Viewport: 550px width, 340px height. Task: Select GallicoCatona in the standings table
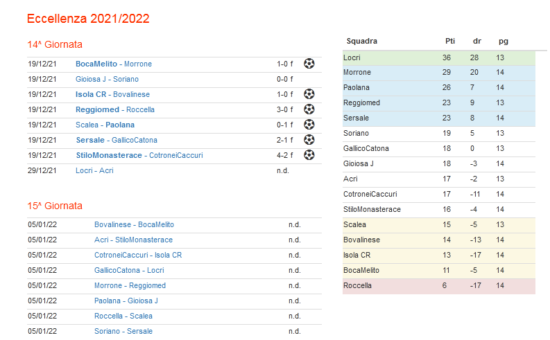coord(366,148)
